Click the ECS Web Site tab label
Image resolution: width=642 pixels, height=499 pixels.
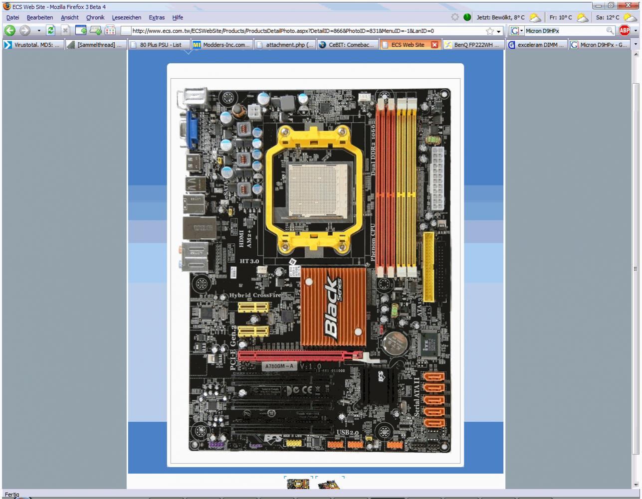tap(408, 45)
